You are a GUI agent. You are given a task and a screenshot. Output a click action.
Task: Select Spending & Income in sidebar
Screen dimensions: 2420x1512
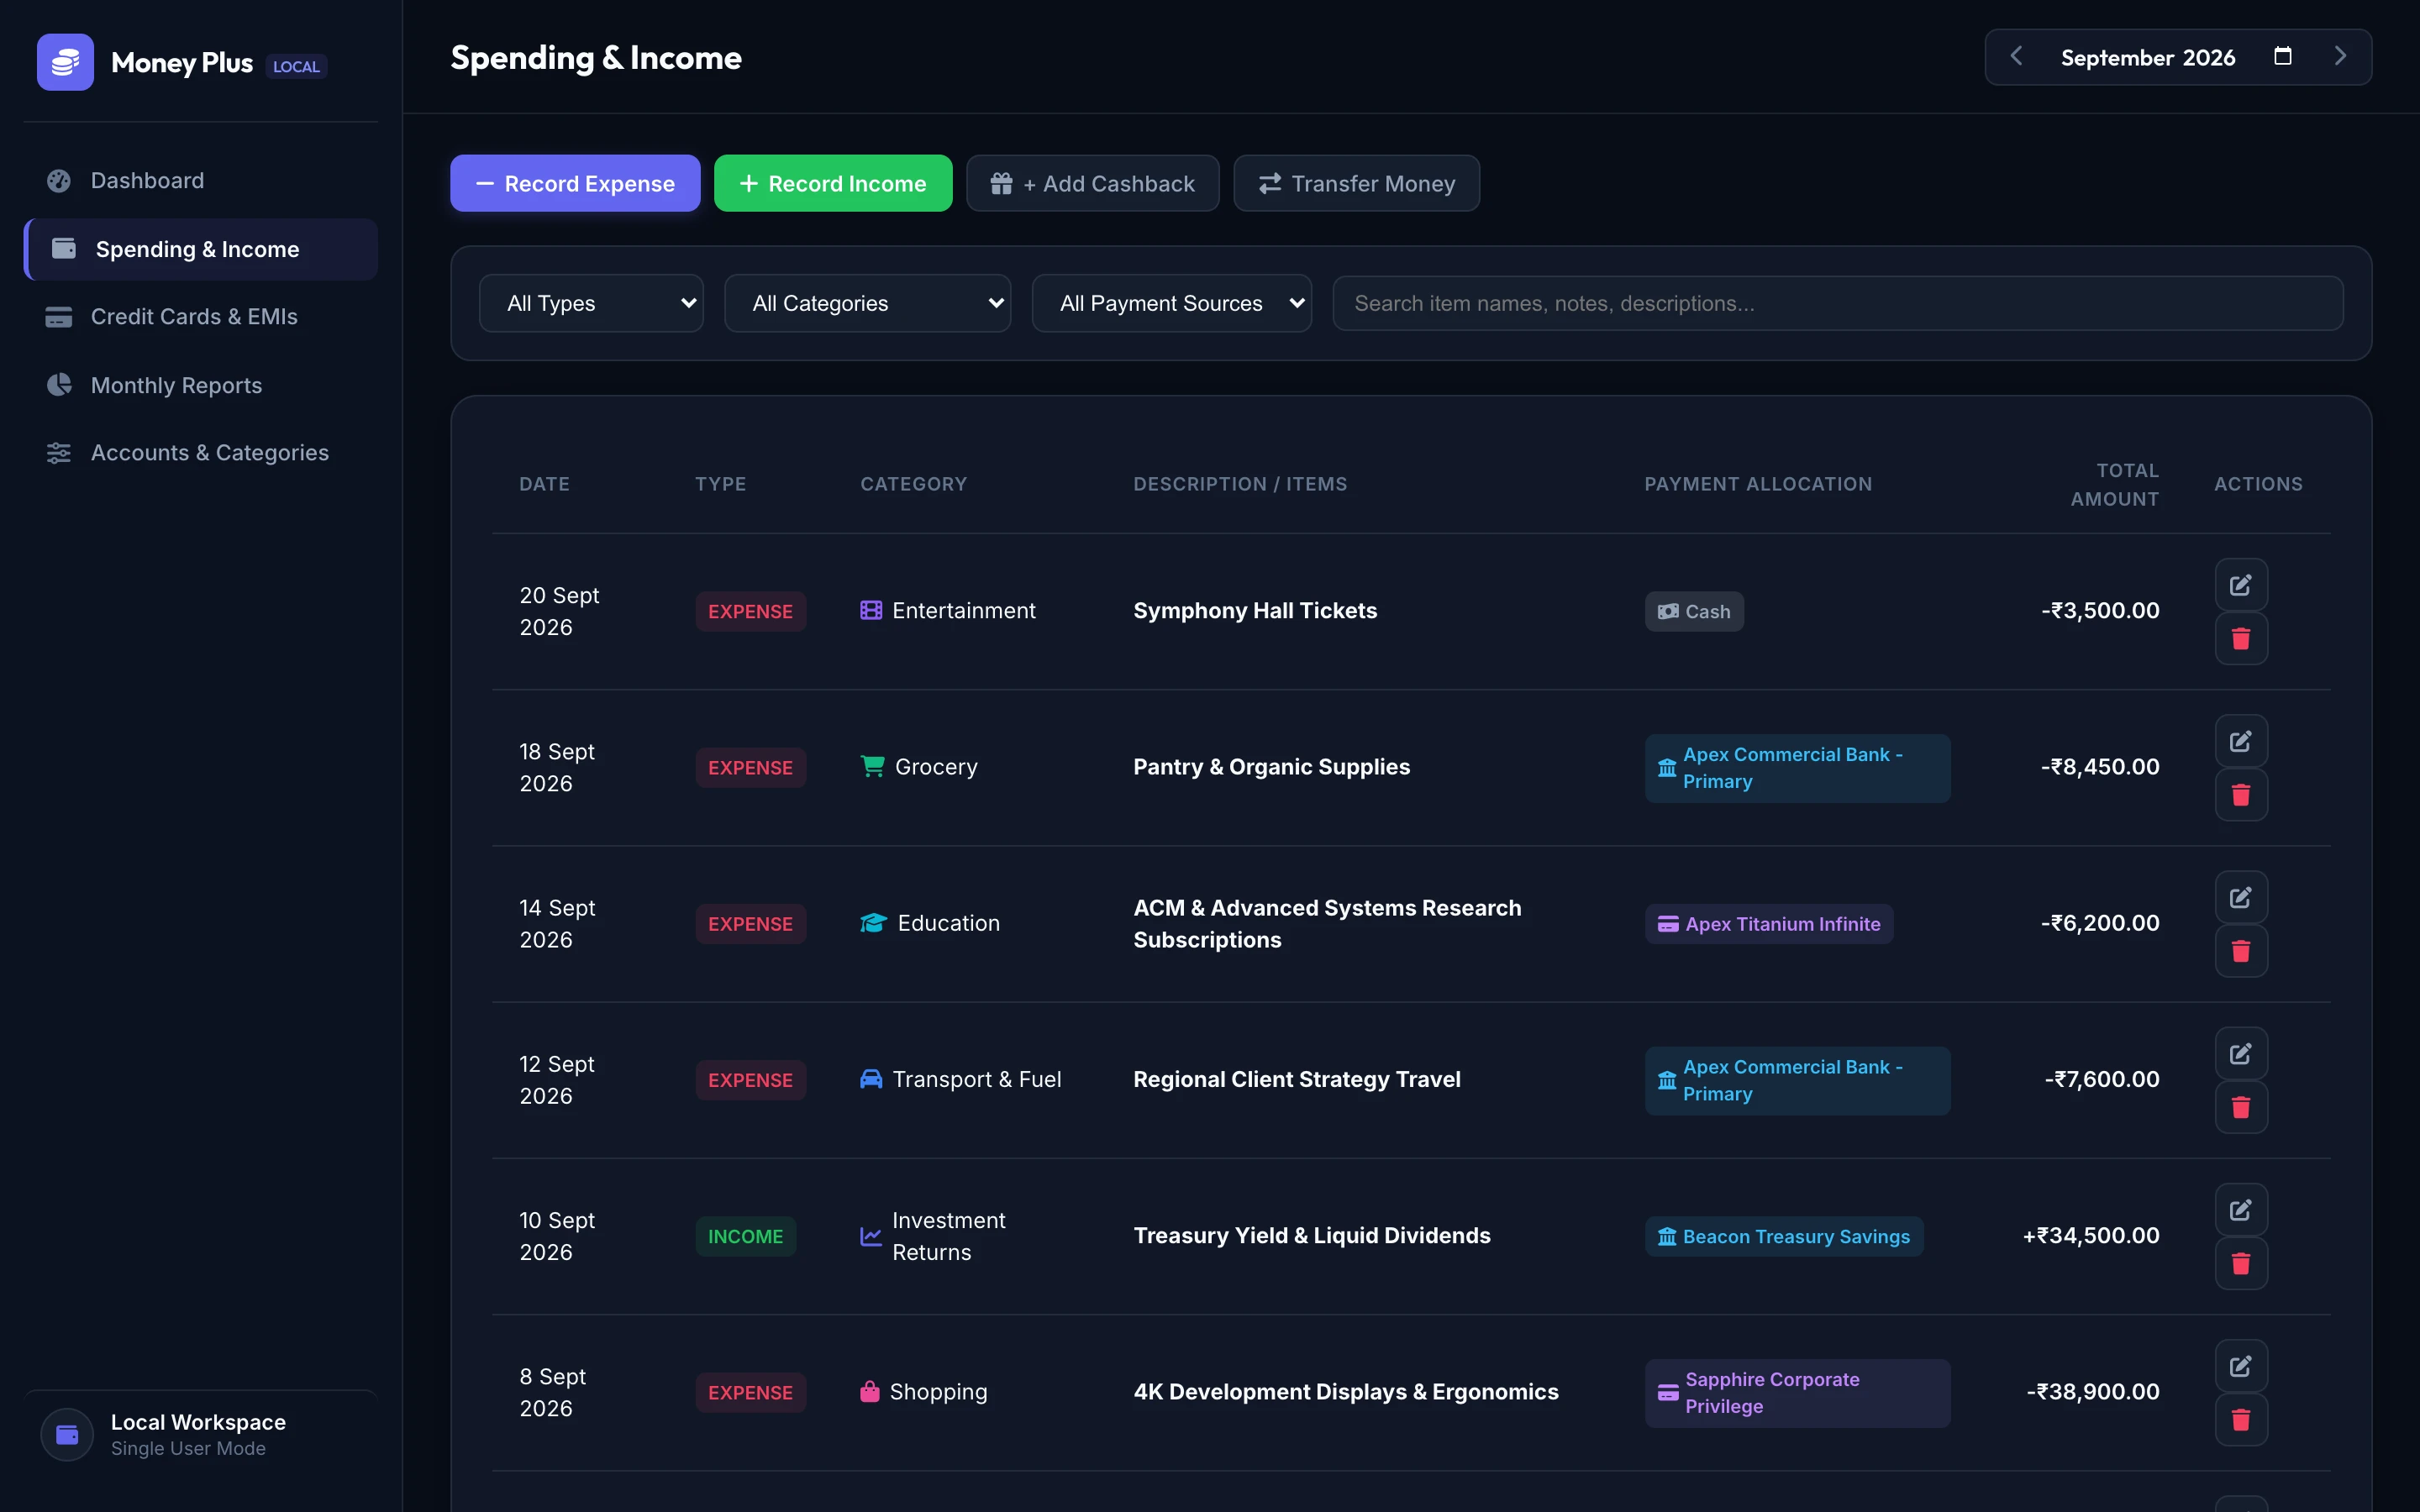click(x=201, y=249)
